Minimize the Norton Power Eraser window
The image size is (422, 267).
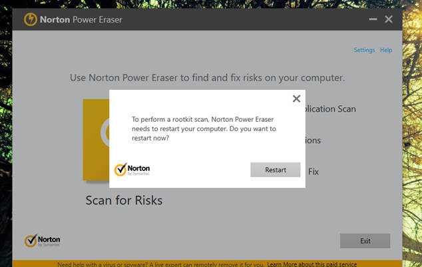(373, 19)
